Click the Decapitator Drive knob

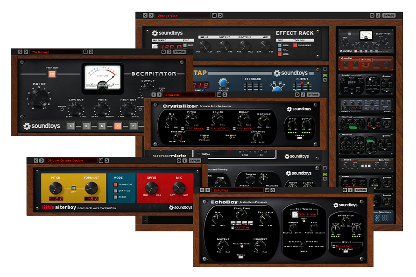[38, 98]
